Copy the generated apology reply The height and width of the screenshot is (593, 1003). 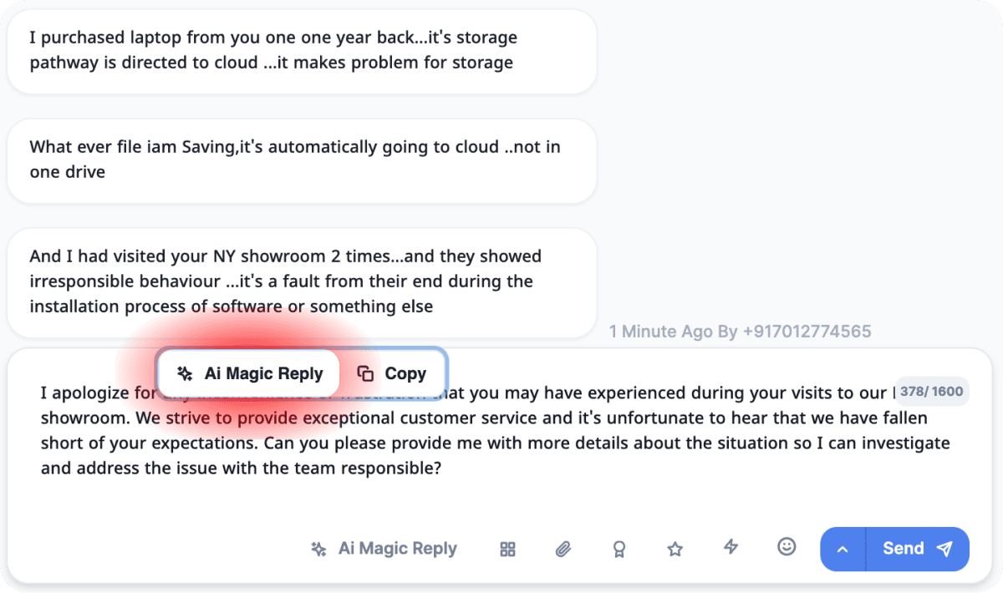click(394, 373)
